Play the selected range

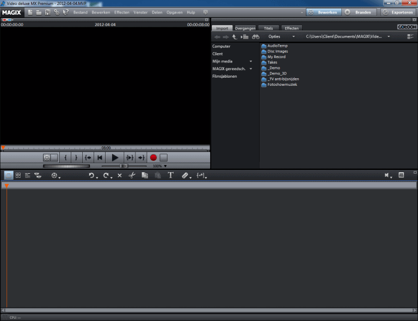click(x=130, y=158)
